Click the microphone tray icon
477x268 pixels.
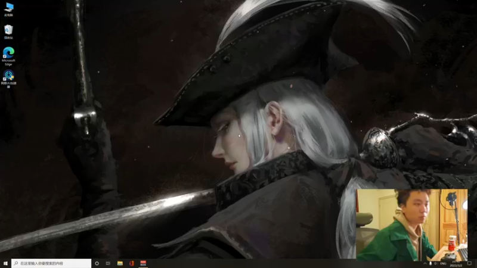[430, 263]
